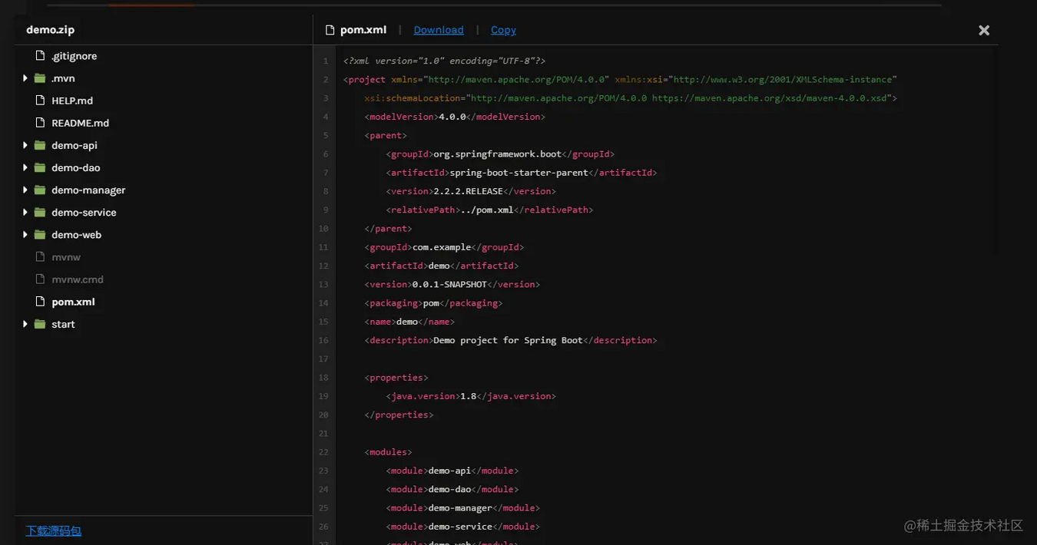Click org.springframework.boot groupId text
This screenshot has height=545, width=1037.
pos(498,154)
